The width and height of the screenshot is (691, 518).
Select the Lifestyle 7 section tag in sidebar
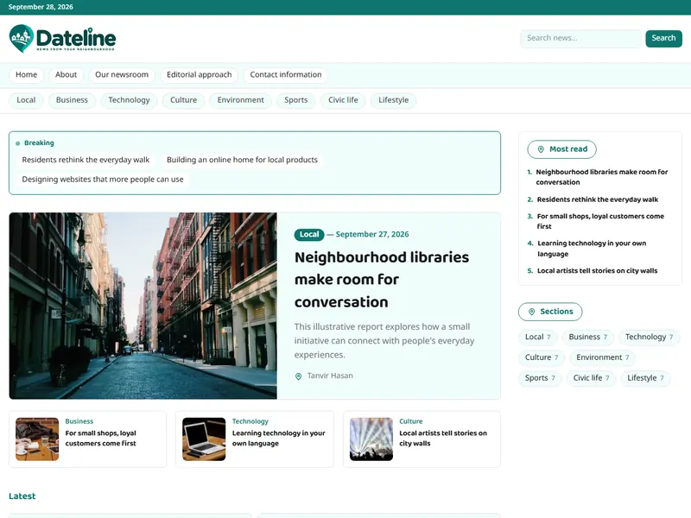(x=645, y=378)
